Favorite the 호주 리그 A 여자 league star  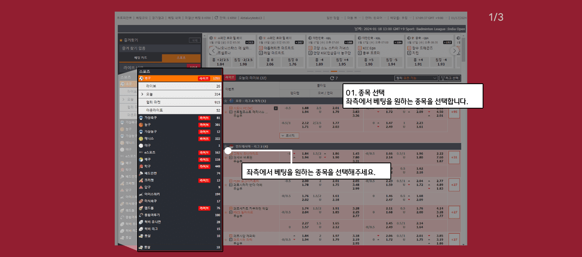(226, 101)
